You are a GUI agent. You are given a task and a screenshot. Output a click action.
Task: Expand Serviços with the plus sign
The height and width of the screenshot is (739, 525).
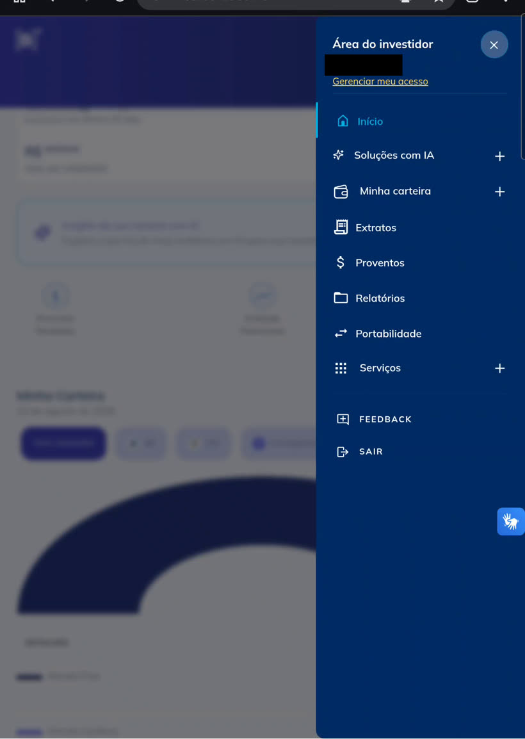click(499, 368)
